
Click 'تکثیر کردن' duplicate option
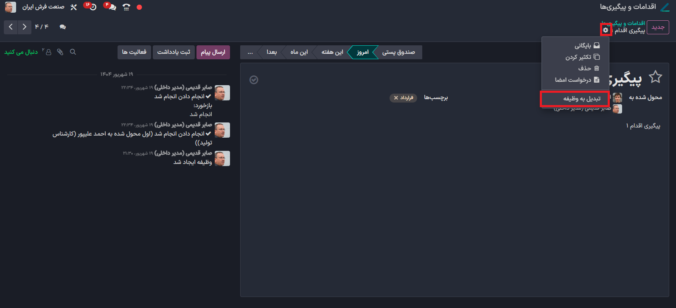[582, 57]
